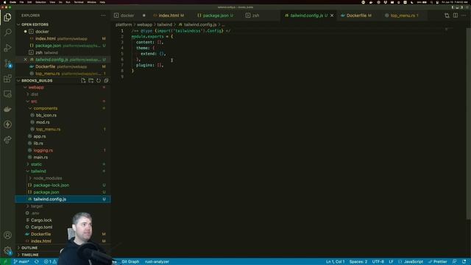This screenshot has height=265, width=471.
Task: Open the lightning bolt activity bar view
Action: (x=7, y=124)
